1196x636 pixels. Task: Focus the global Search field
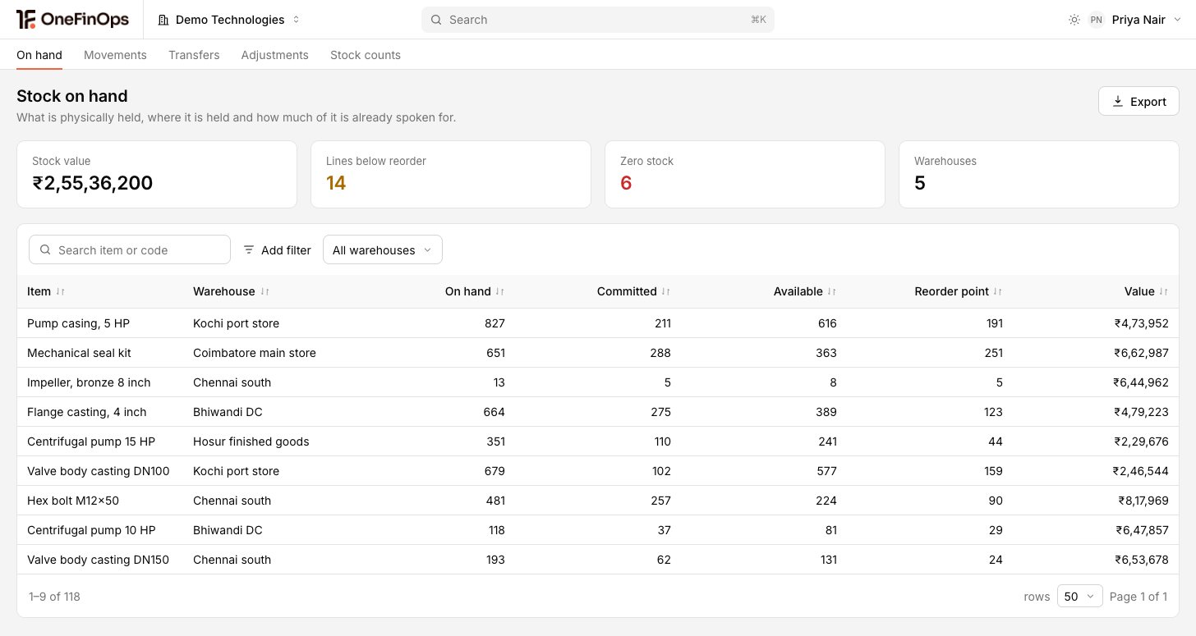click(598, 20)
